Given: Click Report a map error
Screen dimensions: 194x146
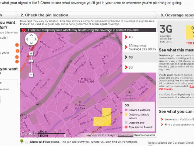Looking at the screenshot, I should (145, 135).
